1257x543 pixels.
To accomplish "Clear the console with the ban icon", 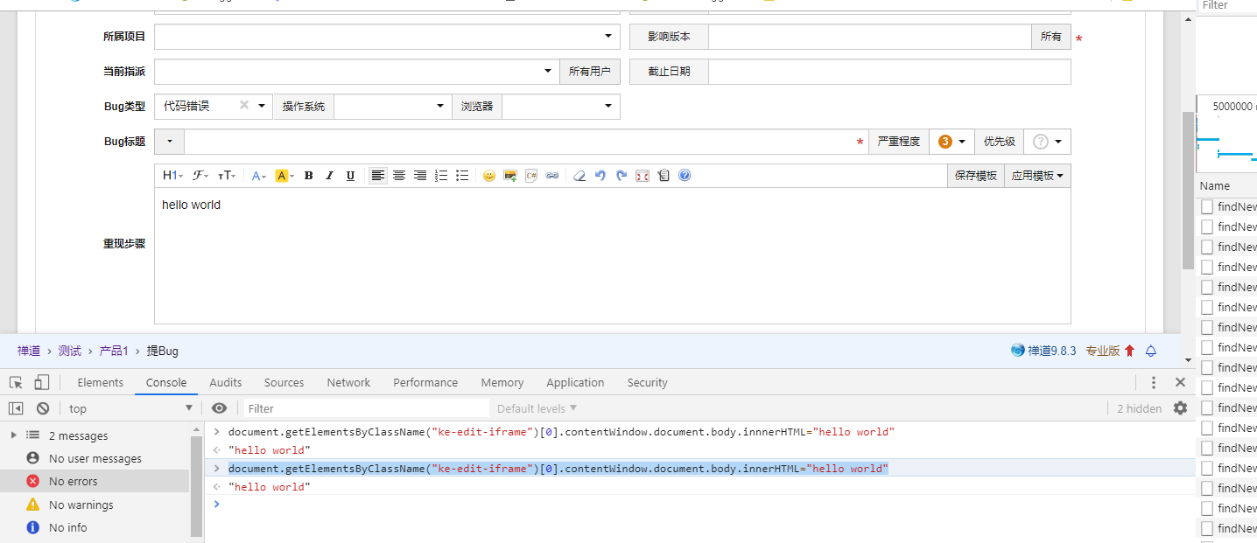I will pyautogui.click(x=42, y=408).
